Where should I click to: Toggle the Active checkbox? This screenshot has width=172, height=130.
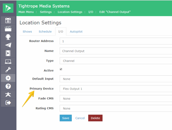61,69
